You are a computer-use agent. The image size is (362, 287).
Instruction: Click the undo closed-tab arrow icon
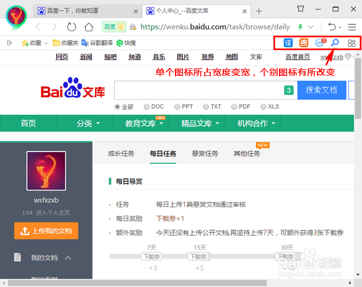[x=332, y=27]
